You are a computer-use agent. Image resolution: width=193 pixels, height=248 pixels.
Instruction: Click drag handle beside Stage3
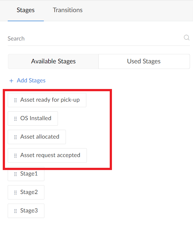tap(15, 211)
